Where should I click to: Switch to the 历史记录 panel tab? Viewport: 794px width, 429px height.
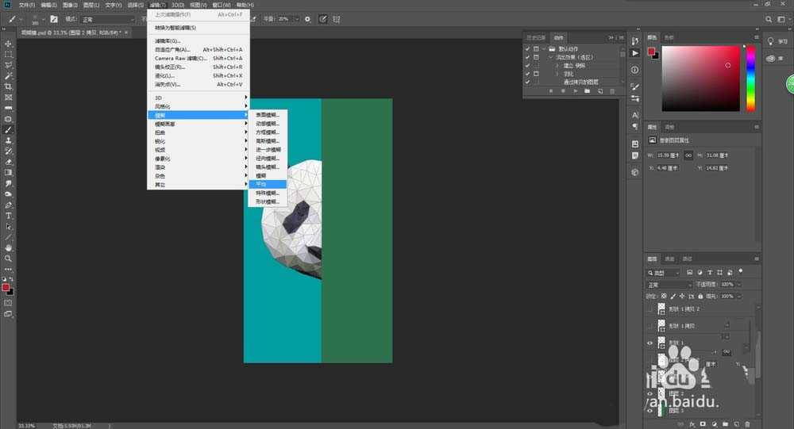(x=538, y=36)
